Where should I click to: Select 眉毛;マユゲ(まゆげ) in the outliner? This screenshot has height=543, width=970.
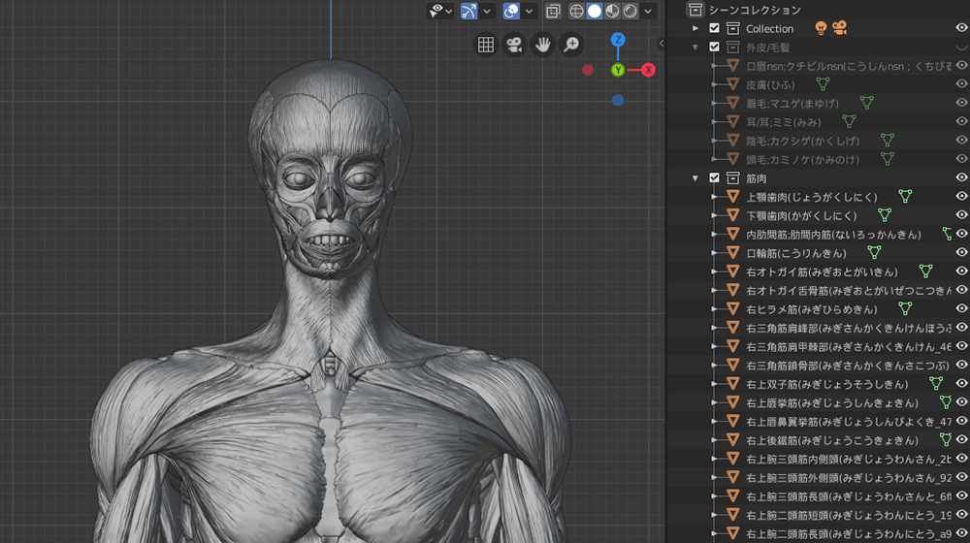pyautogui.click(x=792, y=104)
